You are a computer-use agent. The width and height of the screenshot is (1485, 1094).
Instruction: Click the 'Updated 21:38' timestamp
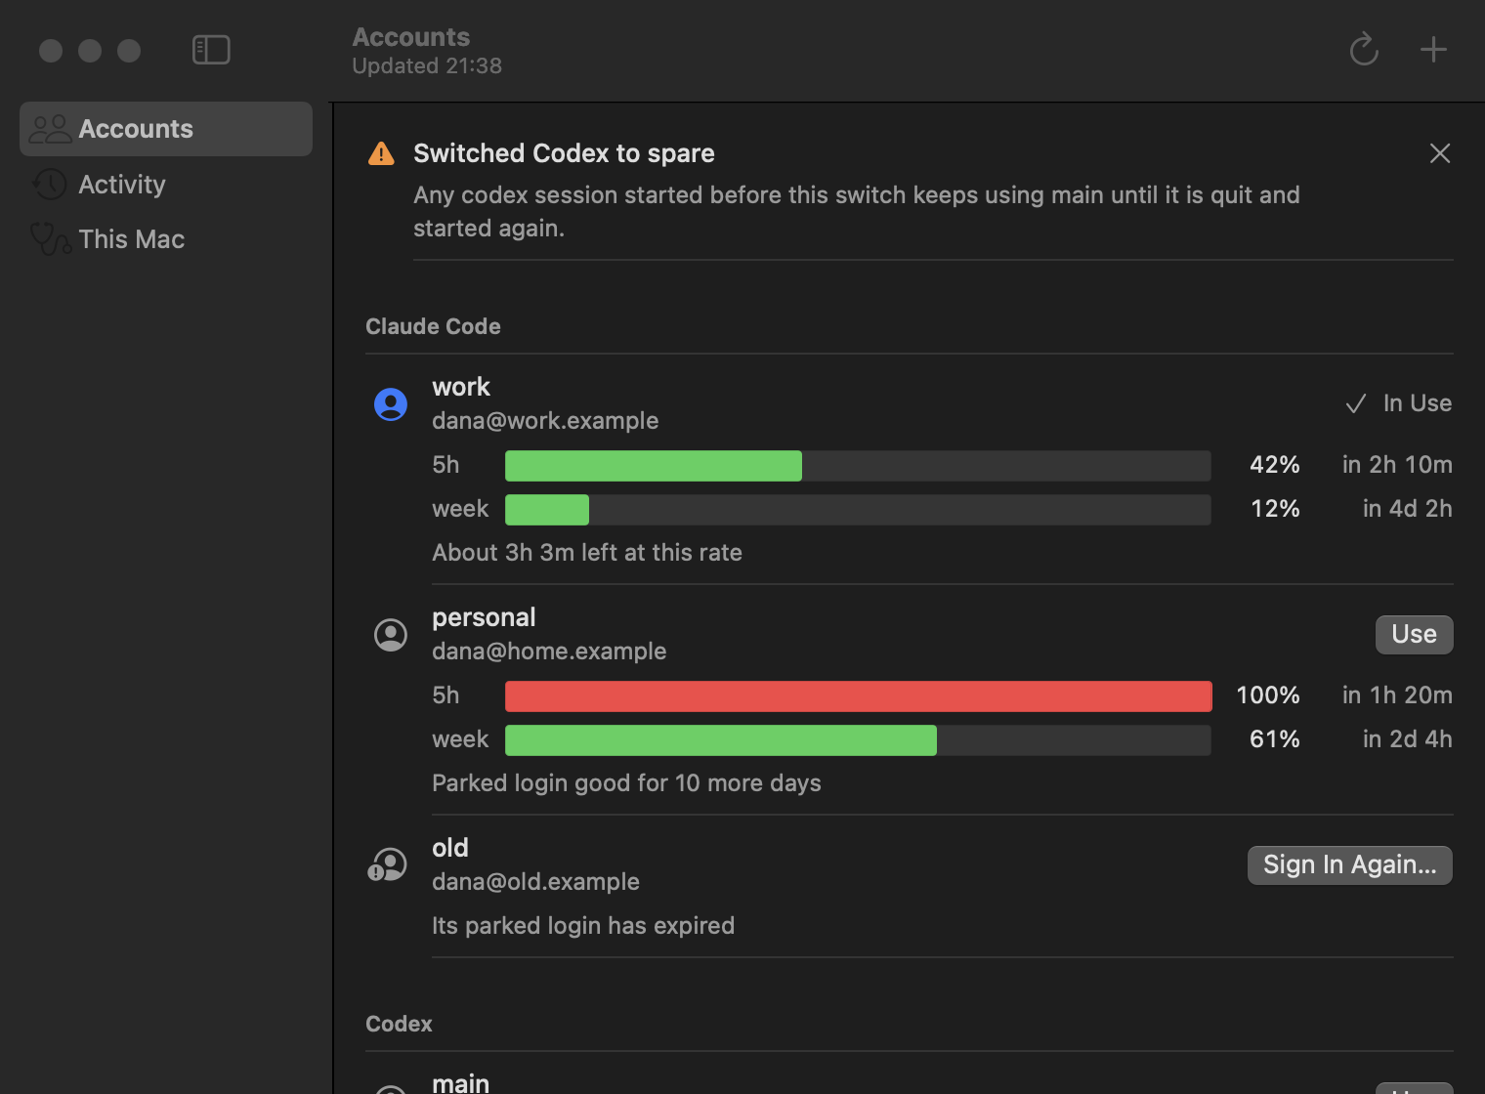coord(427,66)
